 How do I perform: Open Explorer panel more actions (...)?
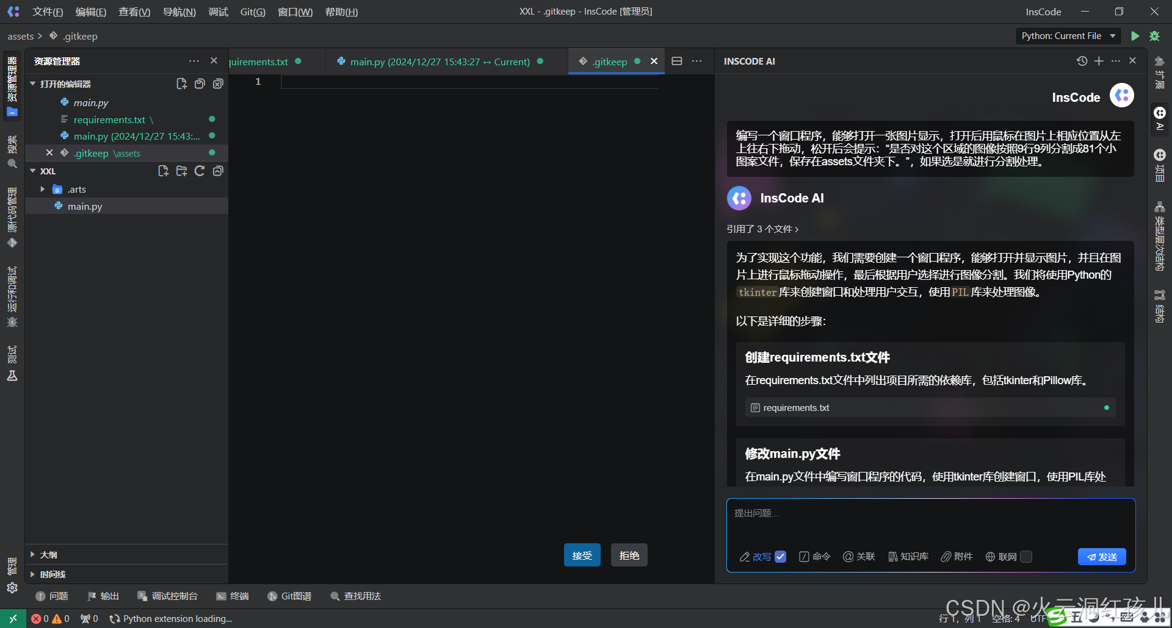tap(194, 61)
